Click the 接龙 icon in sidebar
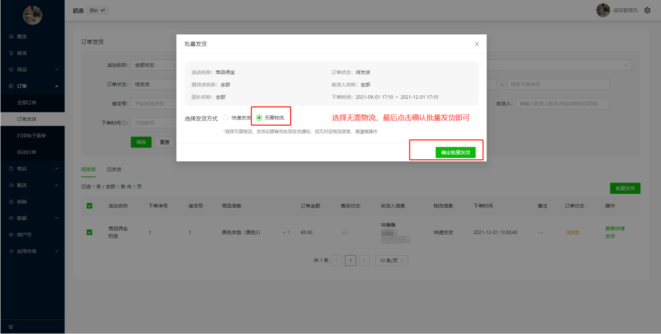Image resolution: width=661 pixels, height=334 pixels. click(x=11, y=53)
